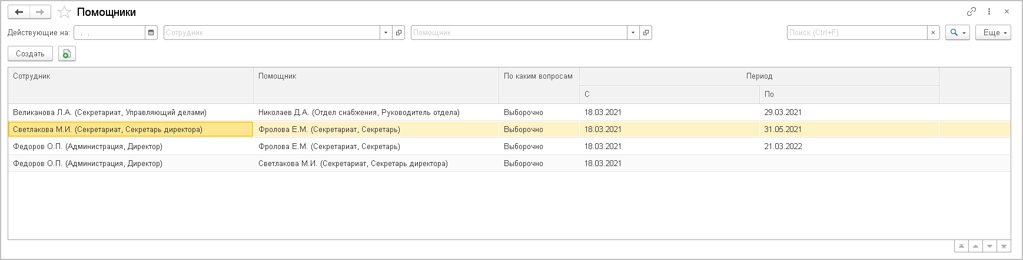The image size is (1023, 260).
Task: Expand the Сотрудник filter dropdown
Action: [386, 33]
